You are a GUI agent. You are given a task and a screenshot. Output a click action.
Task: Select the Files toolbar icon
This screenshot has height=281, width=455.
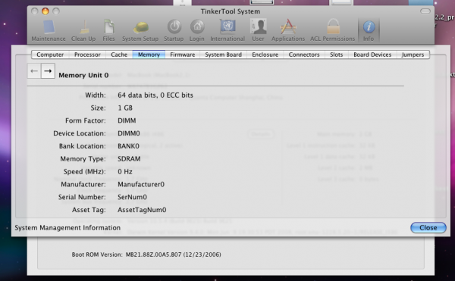coord(108,31)
